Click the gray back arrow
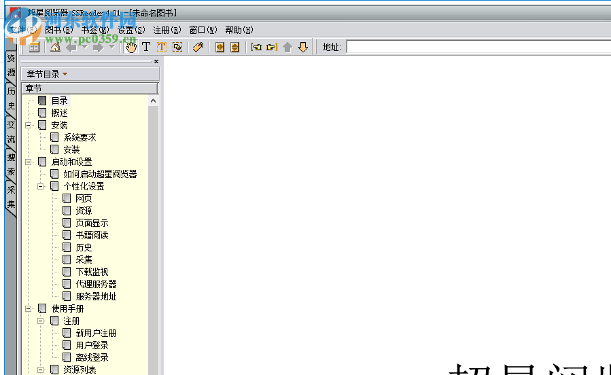Viewport: 611px width, 375px height. (71, 48)
